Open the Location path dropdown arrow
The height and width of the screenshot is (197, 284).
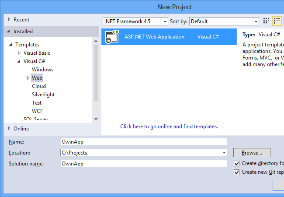(x=224, y=152)
